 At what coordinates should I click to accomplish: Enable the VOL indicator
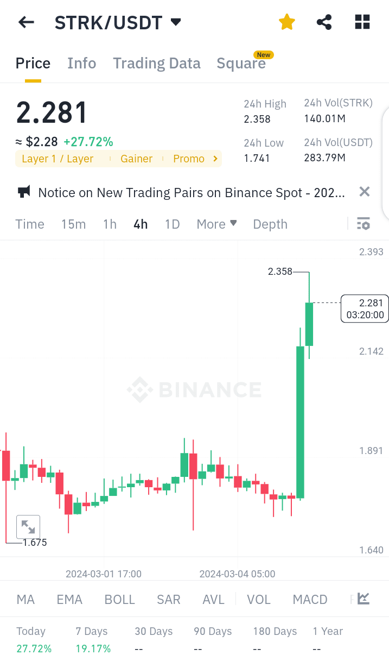coord(259,599)
